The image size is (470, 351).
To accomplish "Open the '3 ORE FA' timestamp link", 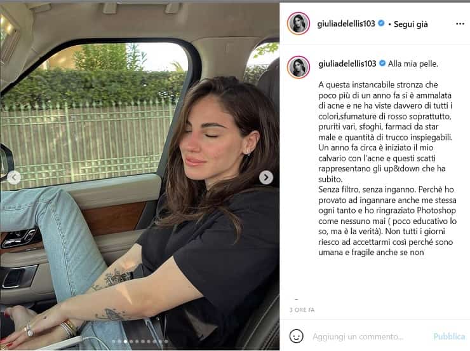I will (x=302, y=310).
